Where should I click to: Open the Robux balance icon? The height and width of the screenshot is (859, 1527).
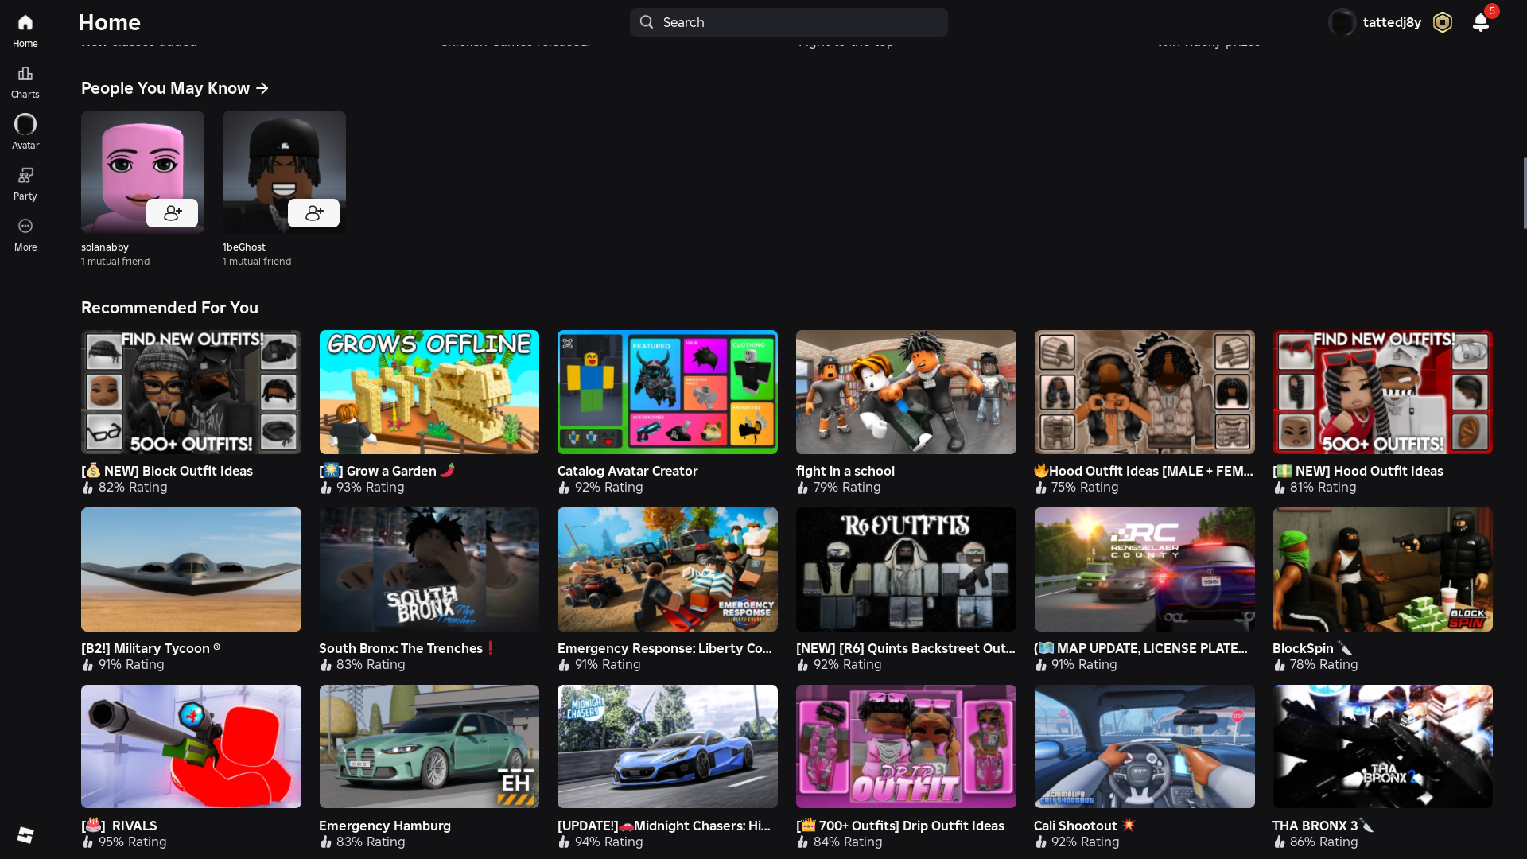(1443, 22)
